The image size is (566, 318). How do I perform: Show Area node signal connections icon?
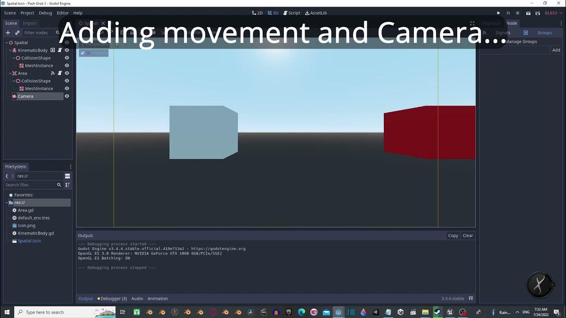[x=53, y=73]
